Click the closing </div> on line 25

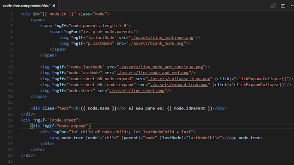tap(28, 156)
